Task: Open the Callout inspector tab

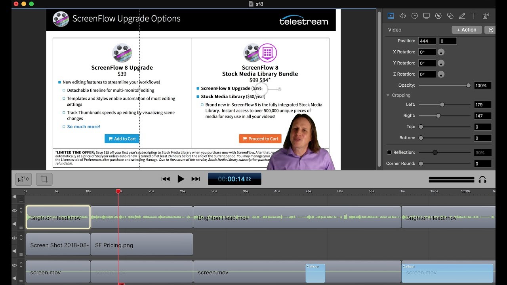Action: tap(438, 16)
